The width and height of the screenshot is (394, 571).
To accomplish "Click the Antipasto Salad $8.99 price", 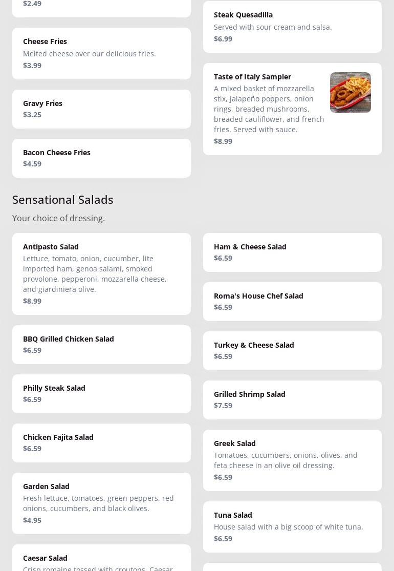I will point(32,301).
